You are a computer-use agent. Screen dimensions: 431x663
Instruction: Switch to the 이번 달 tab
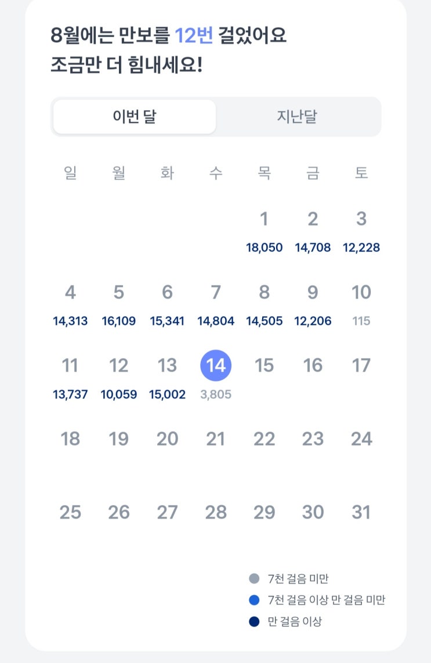pos(135,117)
